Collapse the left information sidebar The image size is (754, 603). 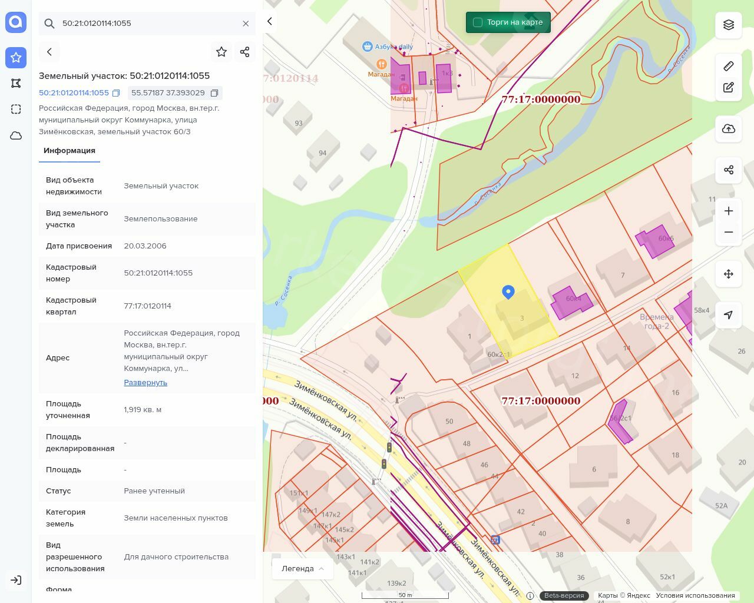pos(270,21)
